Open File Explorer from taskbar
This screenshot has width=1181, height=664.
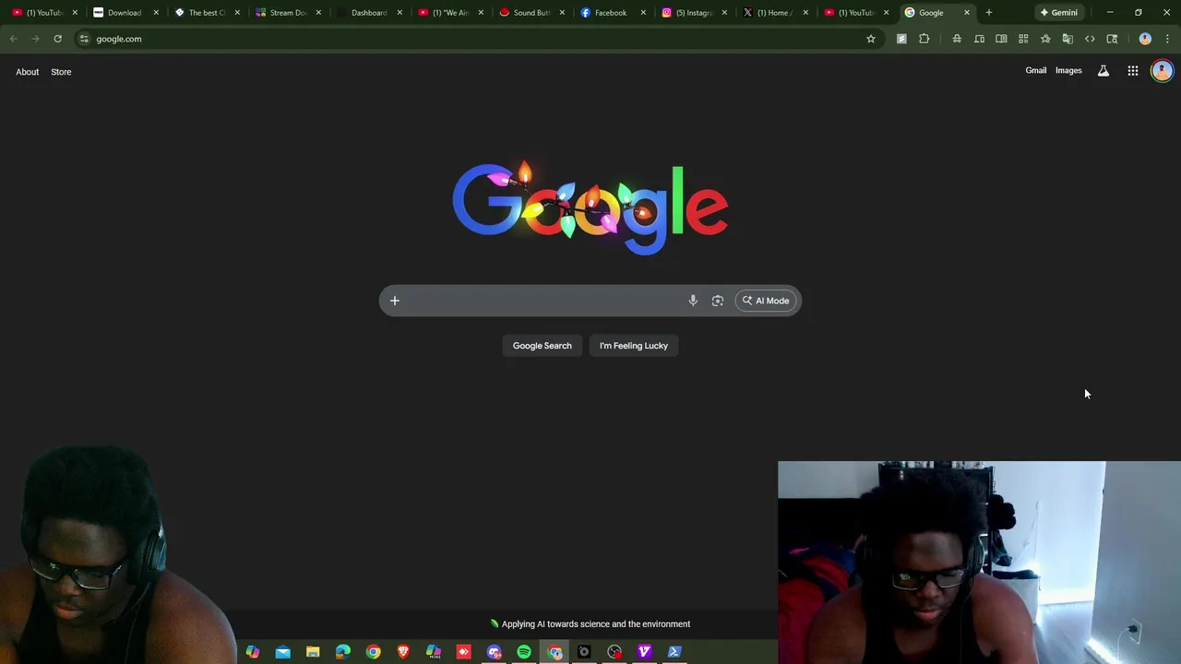[x=313, y=652]
